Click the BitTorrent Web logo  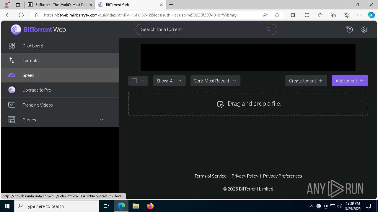(38, 29)
